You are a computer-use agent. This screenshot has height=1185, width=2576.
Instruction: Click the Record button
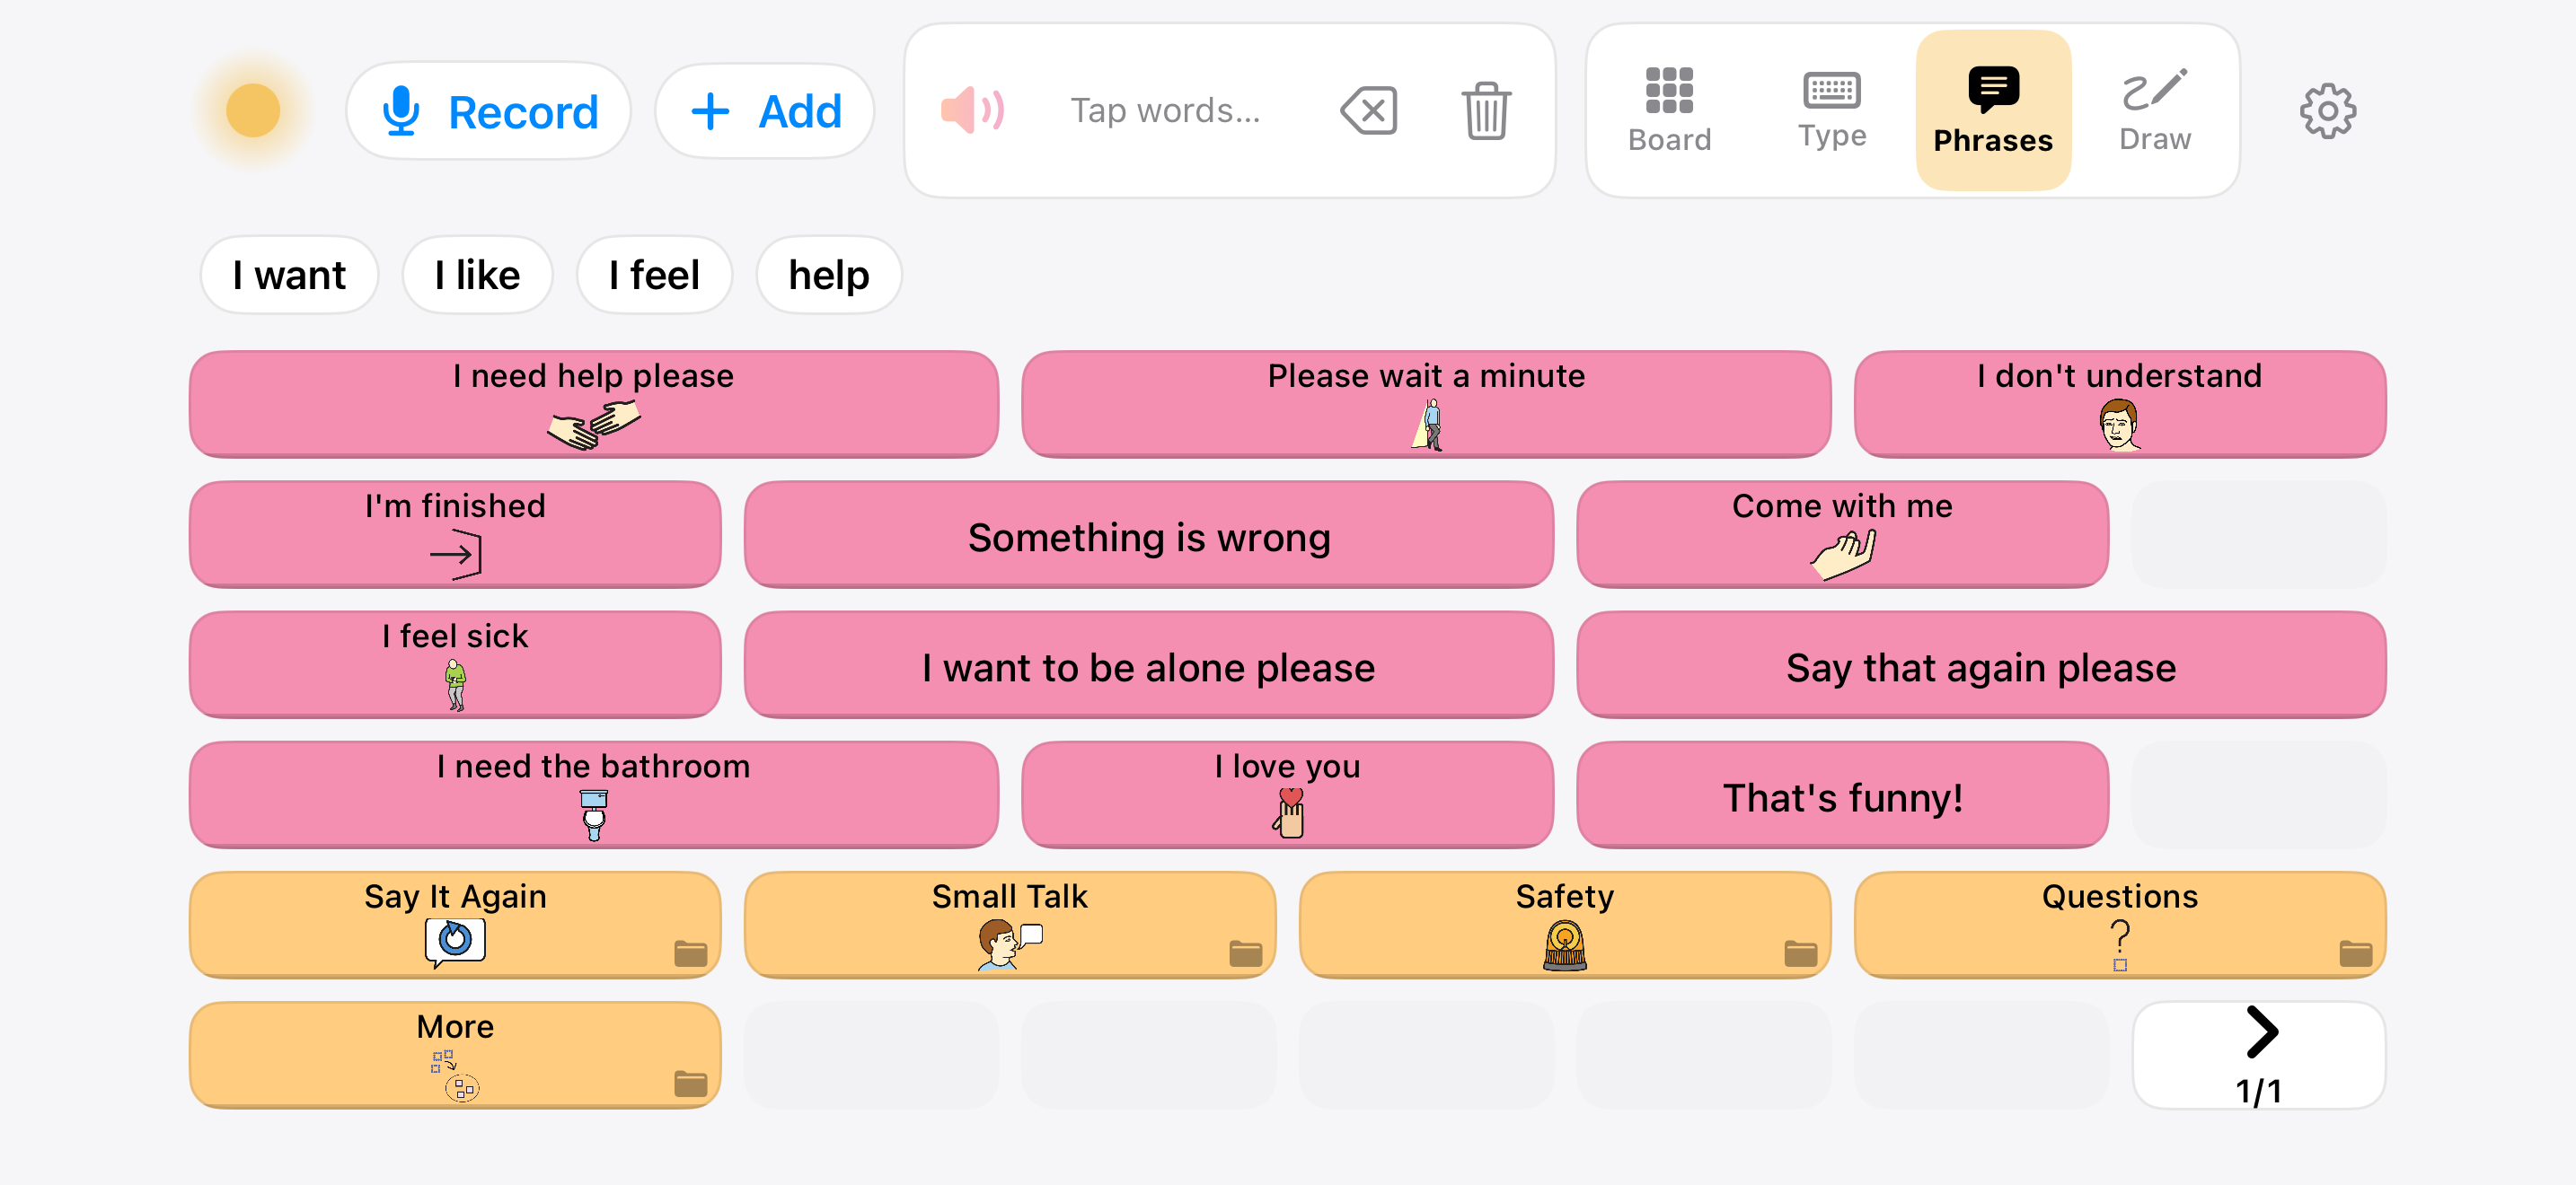pos(488,111)
